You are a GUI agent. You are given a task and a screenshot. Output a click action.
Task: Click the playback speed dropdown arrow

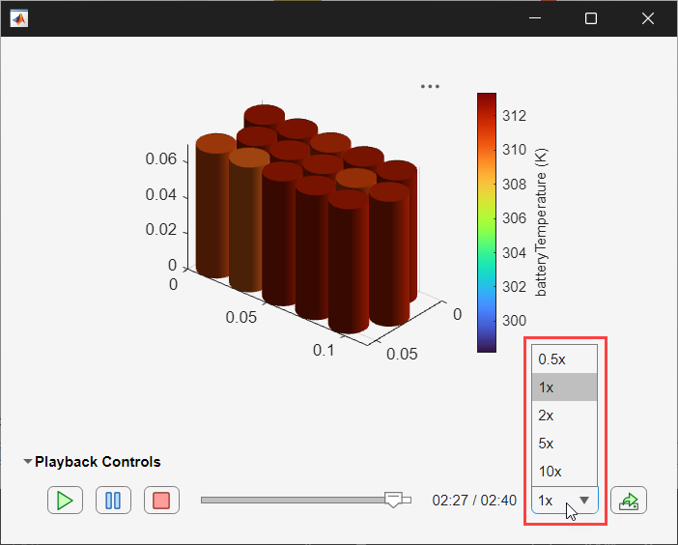tap(584, 501)
